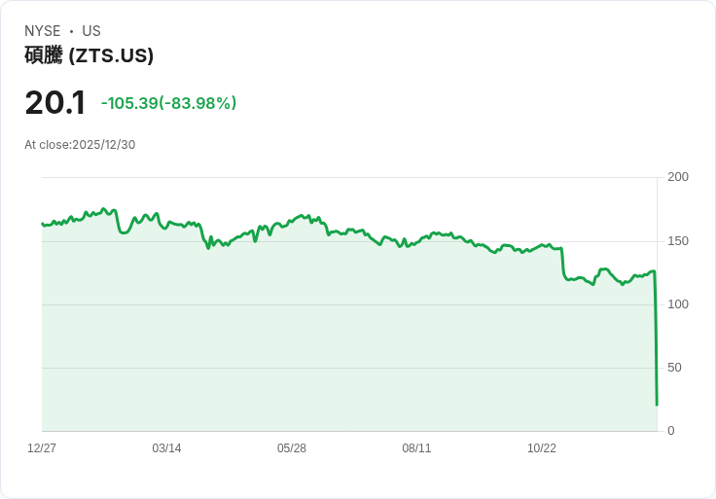Click the final low point of the price line
This screenshot has width=716, height=499.
tap(657, 405)
